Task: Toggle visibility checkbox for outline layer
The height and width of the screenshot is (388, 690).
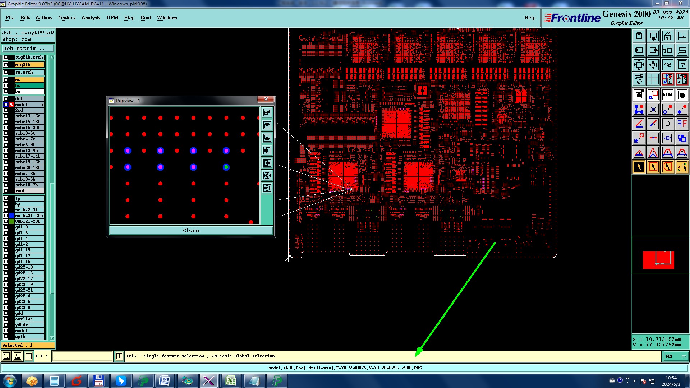Action: 6,319
